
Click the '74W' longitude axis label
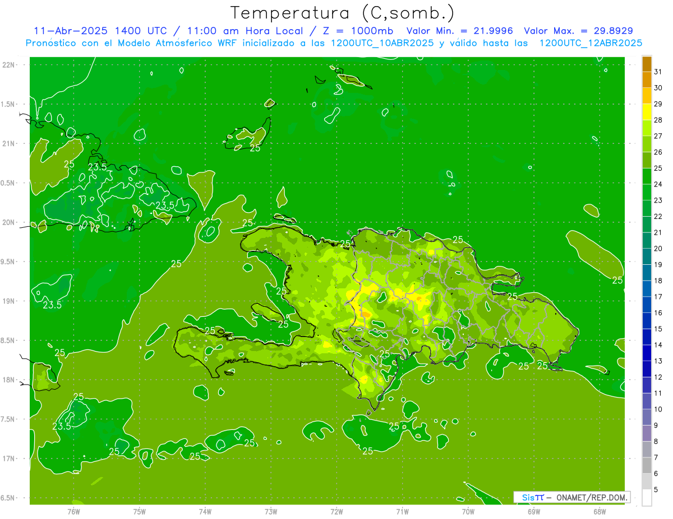[x=205, y=511]
